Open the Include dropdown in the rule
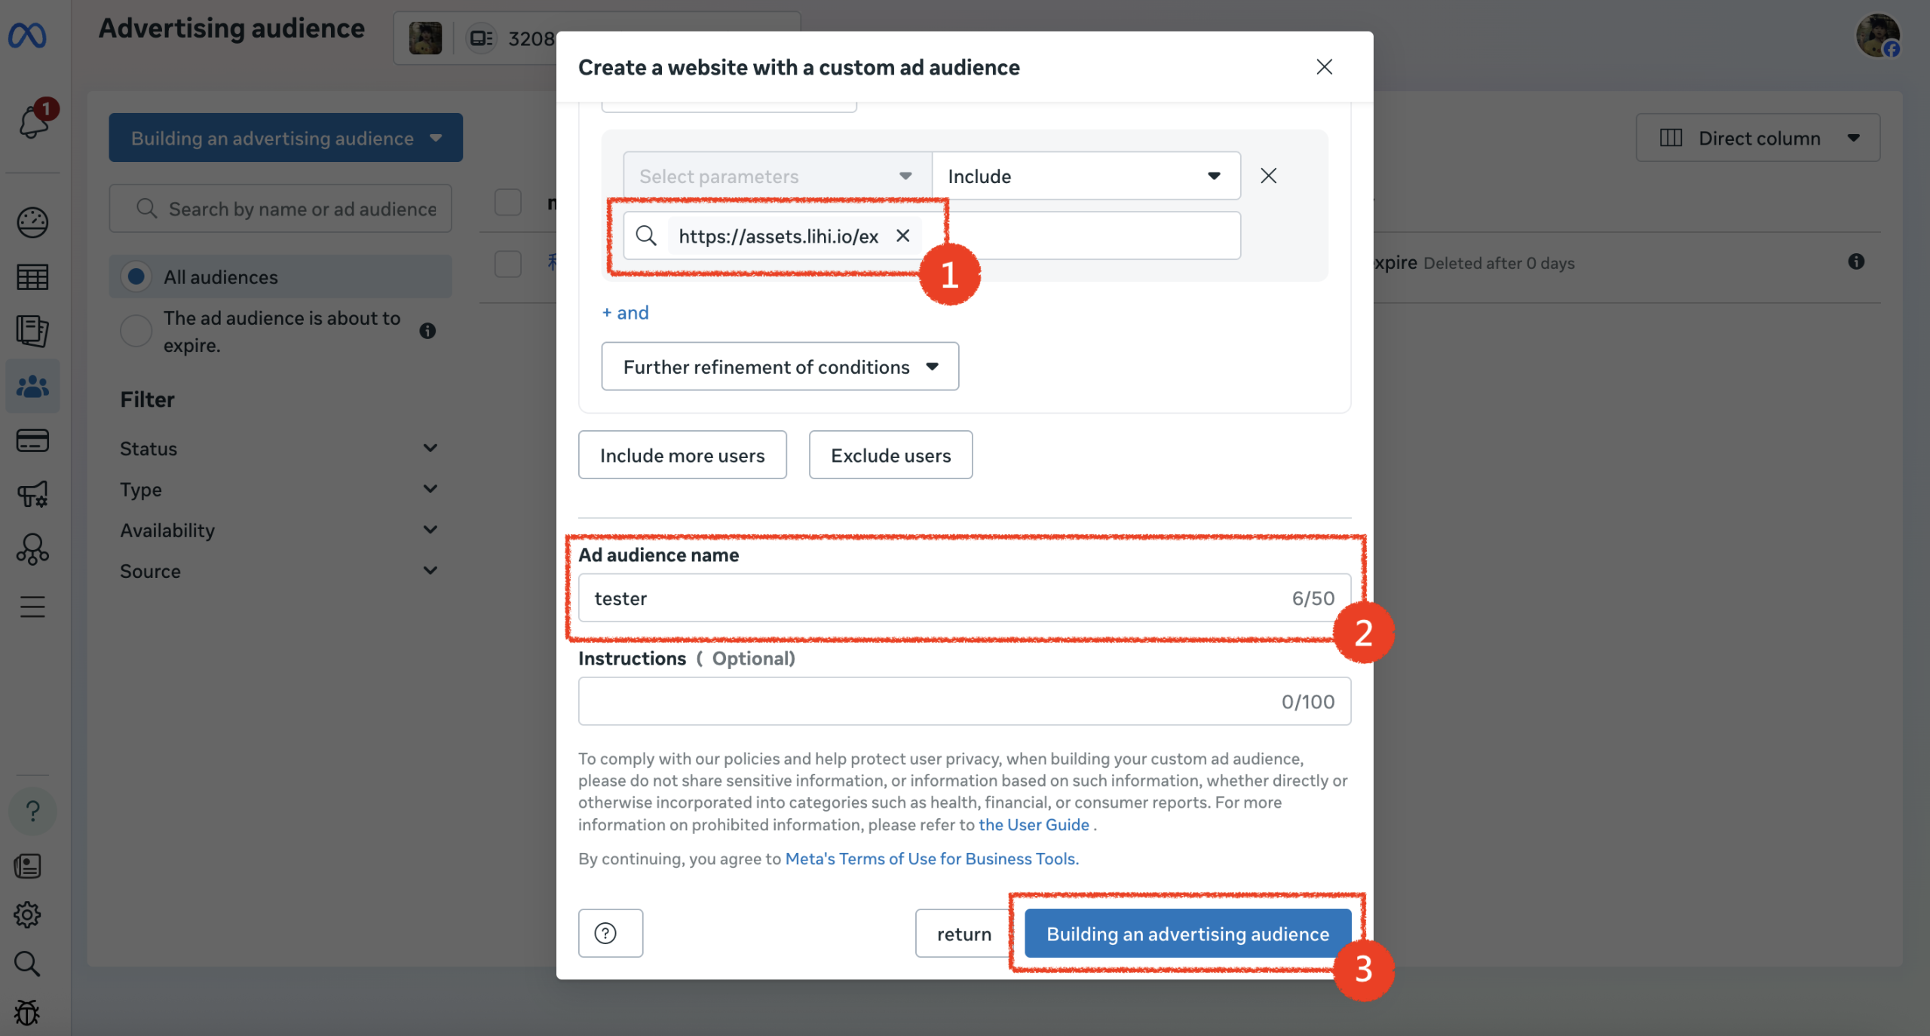Screen dimensions: 1930x1036 coord(1086,176)
